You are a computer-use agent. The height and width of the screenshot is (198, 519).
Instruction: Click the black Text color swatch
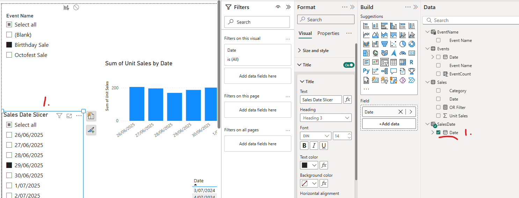305,165
